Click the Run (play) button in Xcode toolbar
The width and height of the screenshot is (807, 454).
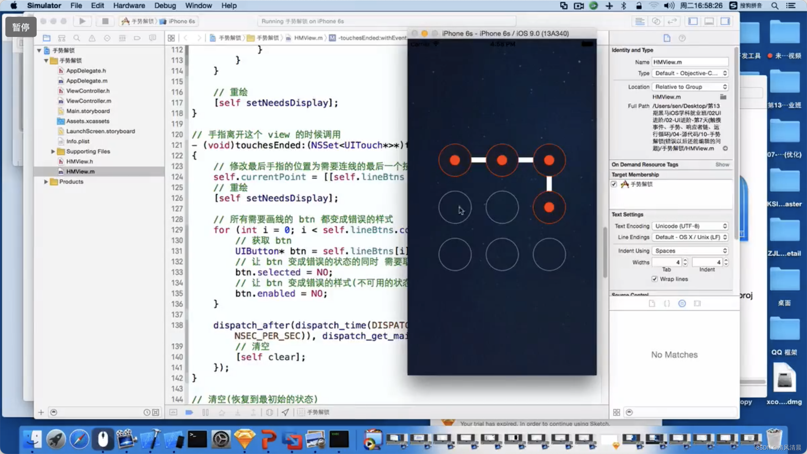tap(82, 21)
